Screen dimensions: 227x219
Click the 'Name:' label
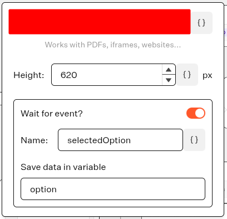point(34,140)
